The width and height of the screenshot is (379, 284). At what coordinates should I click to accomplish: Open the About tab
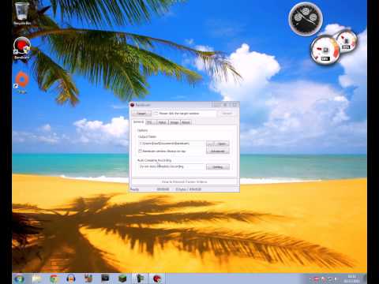tap(186, 122)
